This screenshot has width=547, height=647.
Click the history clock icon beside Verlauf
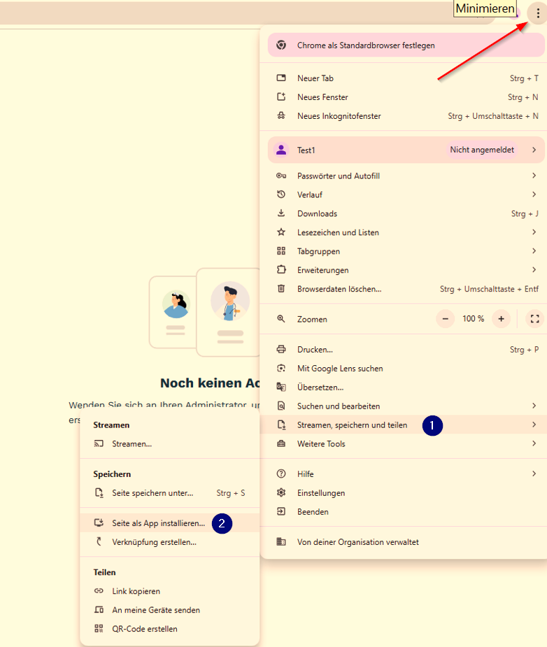(281, 194)
